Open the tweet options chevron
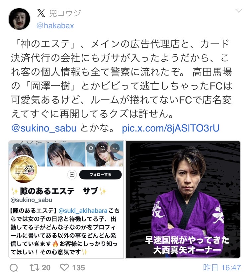 [239, 11]
